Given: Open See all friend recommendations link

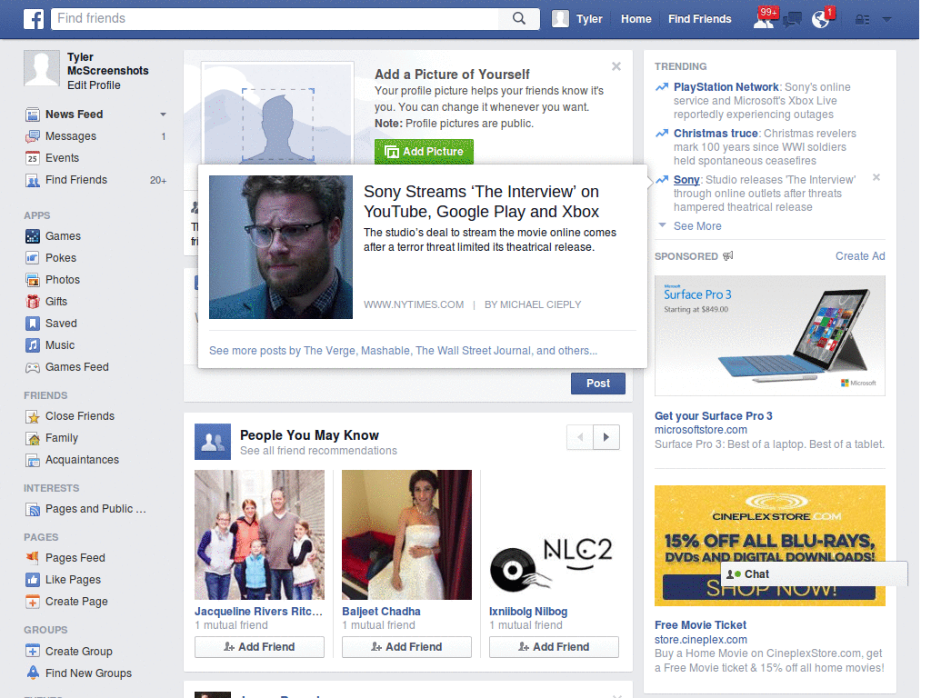Looking at the screenshot, I should coord(318,451).
